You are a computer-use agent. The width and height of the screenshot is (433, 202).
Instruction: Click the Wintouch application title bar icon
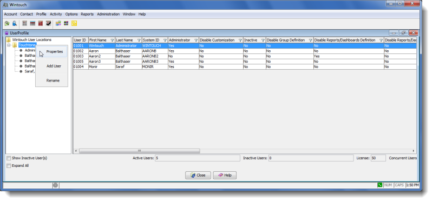[x=5, y=5]
